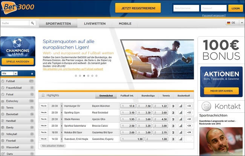Click the Volleyball sport icon in sidebar

pos(3,134)
